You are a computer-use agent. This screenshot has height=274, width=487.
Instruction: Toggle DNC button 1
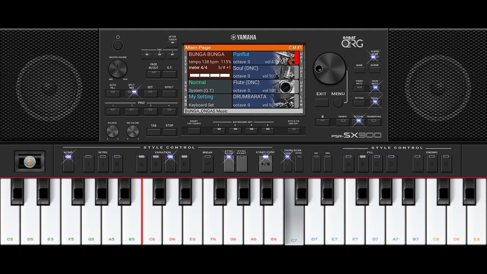(x=147, y=56)
